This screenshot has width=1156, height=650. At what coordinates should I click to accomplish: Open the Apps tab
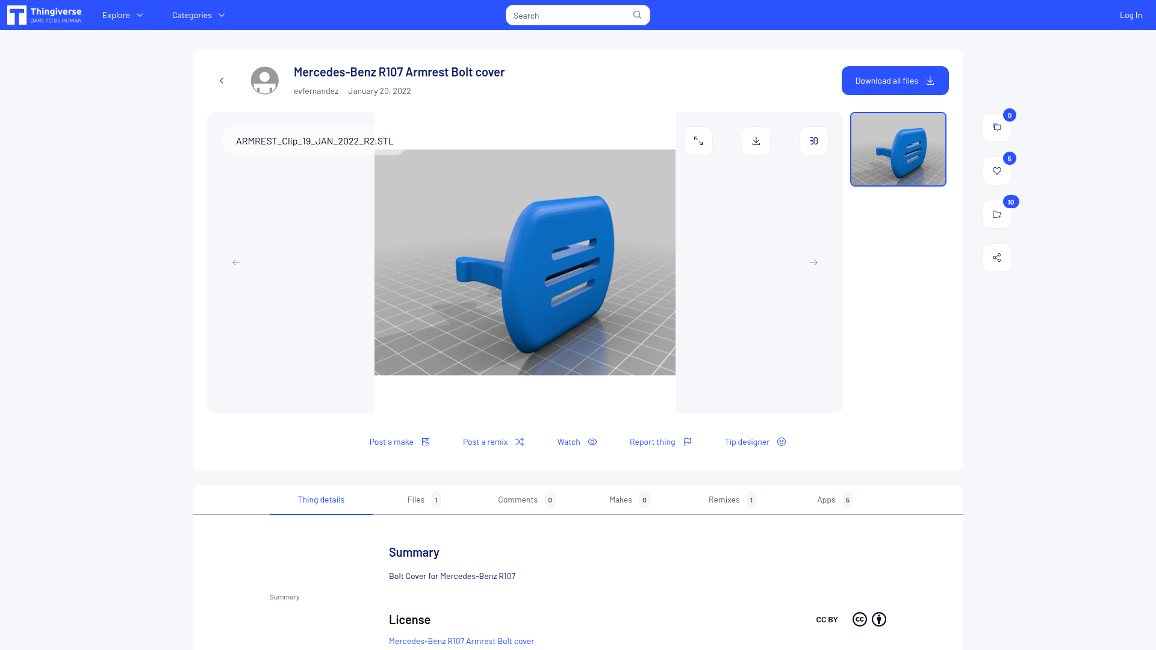pos(834,500)
